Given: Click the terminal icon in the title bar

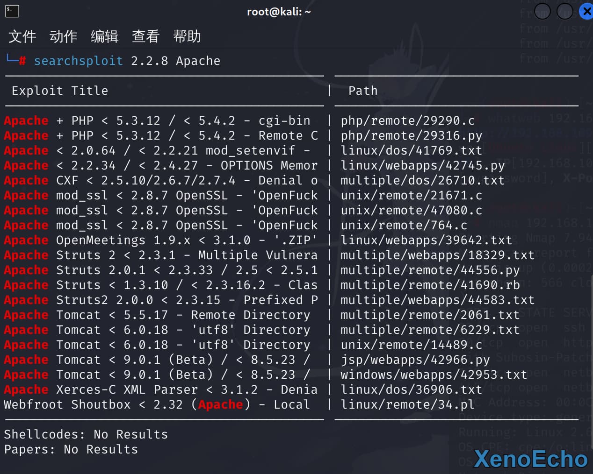Looking at the screenshot, I should pos(12,11).
